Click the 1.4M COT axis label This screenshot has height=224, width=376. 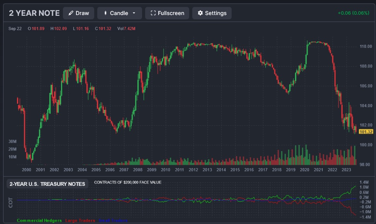pyautogui.click(x=364, y=182)
